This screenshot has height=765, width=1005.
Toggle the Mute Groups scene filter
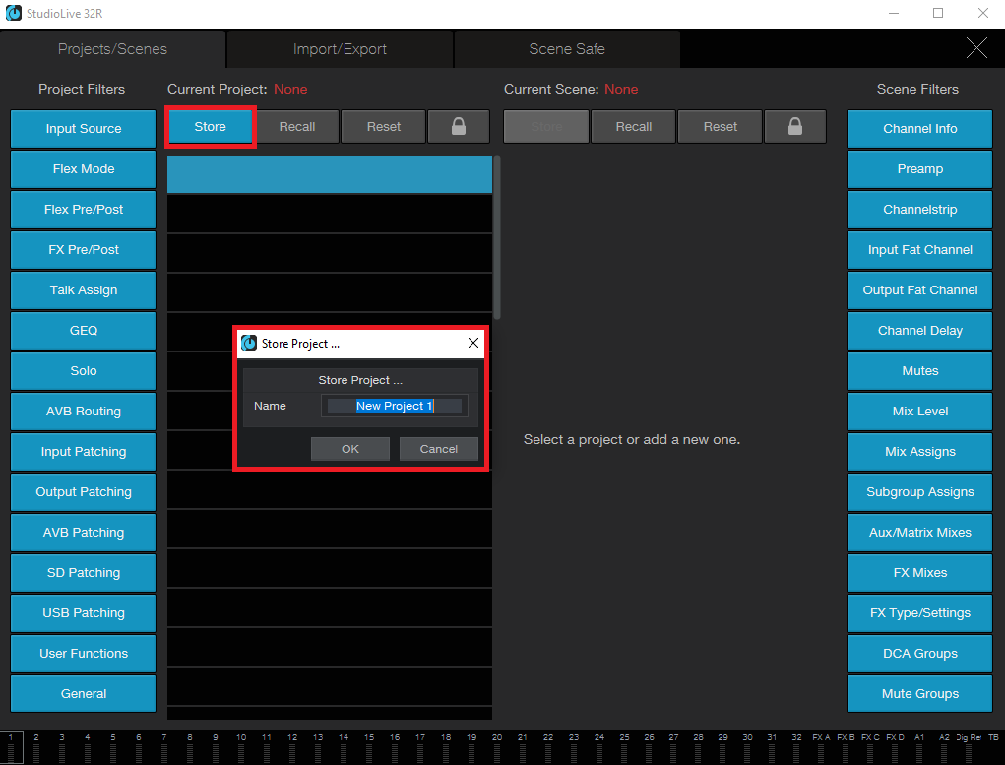919,694
